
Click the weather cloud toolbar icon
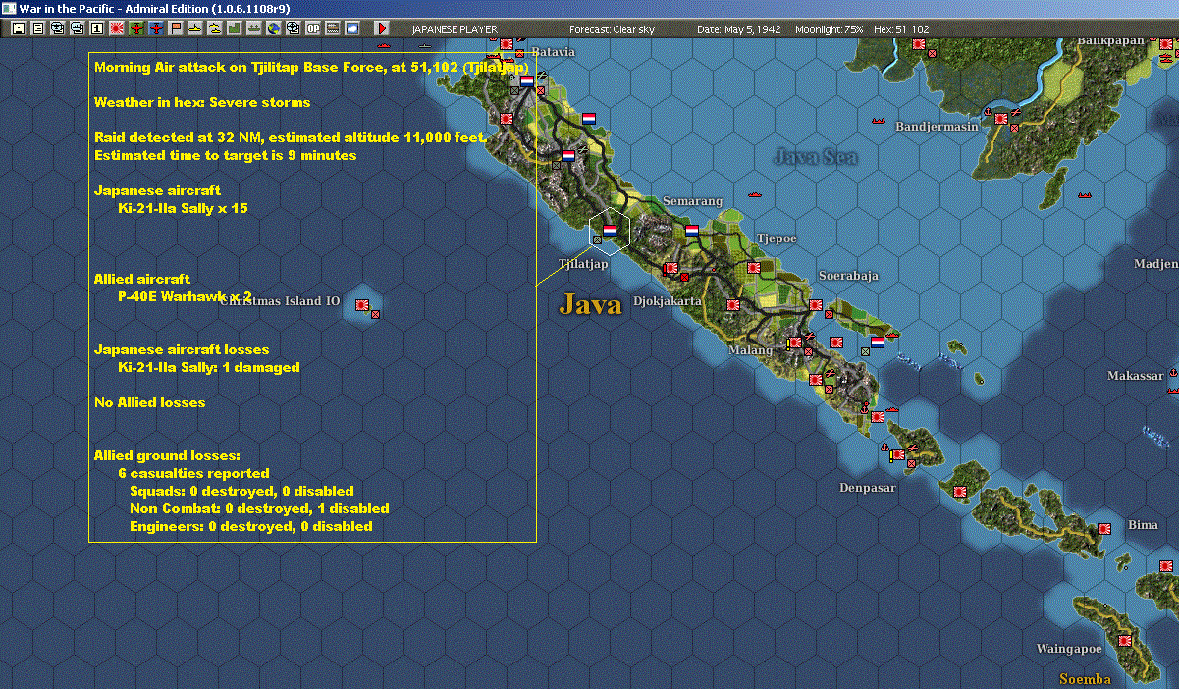352,29
